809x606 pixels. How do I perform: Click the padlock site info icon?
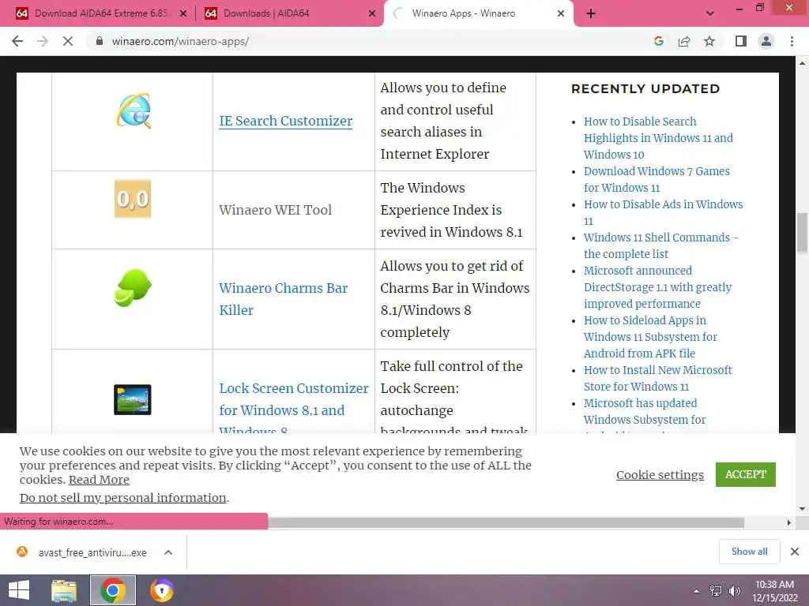click(x=100, y=41)
